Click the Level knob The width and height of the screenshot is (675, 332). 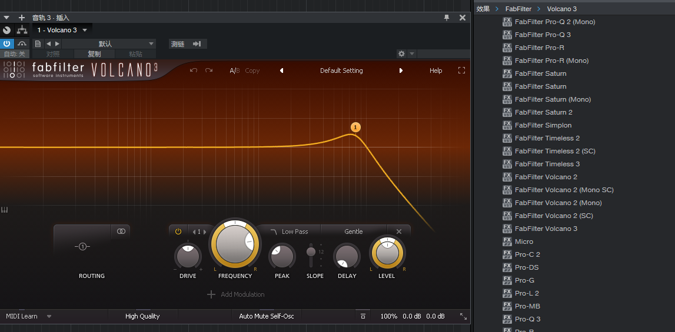(386, 253)
